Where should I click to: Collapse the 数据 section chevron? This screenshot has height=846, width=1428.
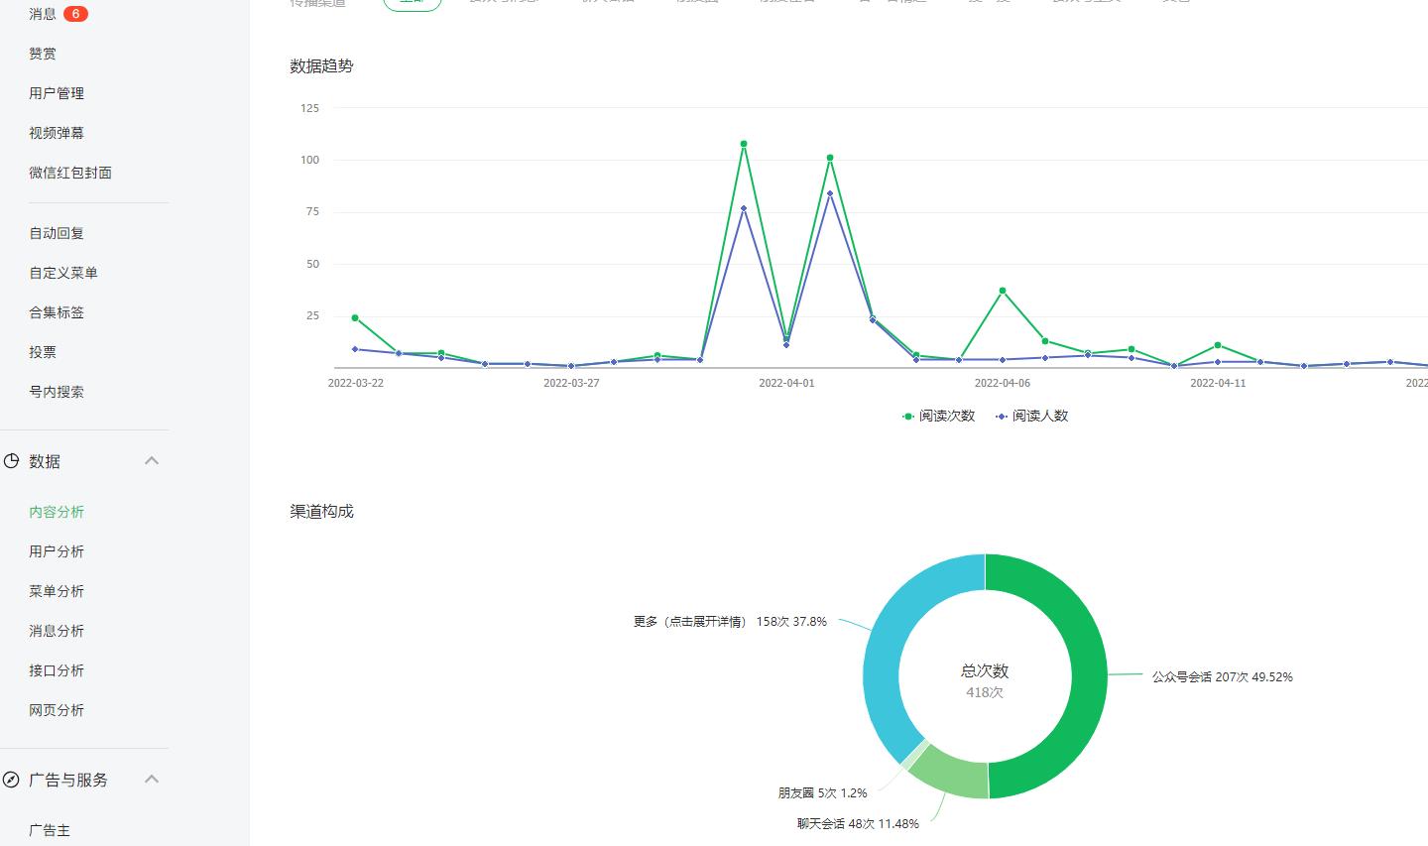152,461
